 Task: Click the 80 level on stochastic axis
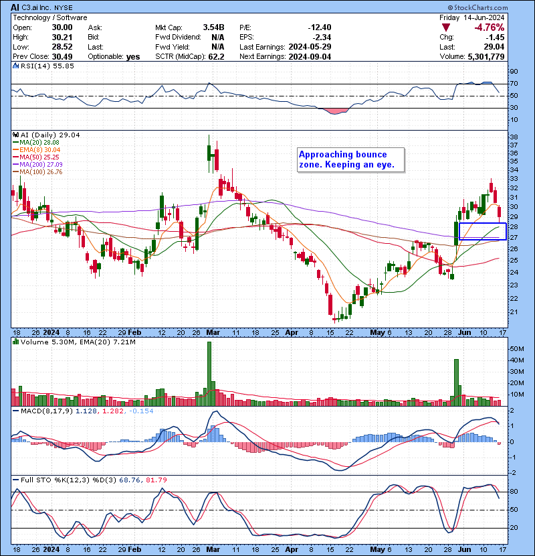514,492
